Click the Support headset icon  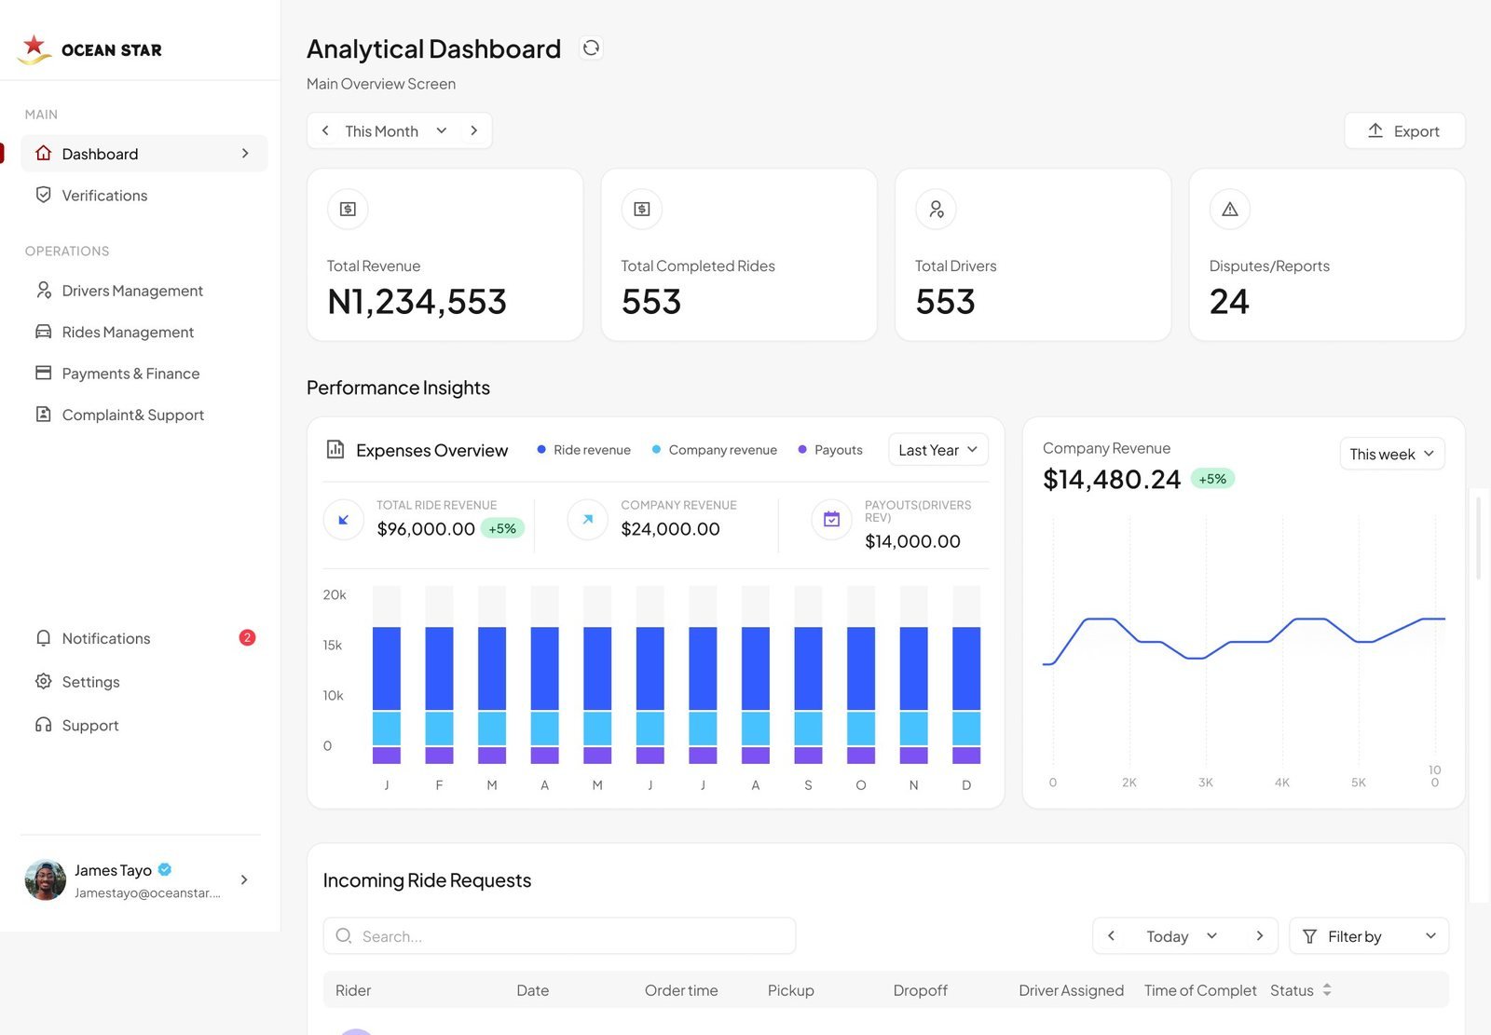coord(43,725)
